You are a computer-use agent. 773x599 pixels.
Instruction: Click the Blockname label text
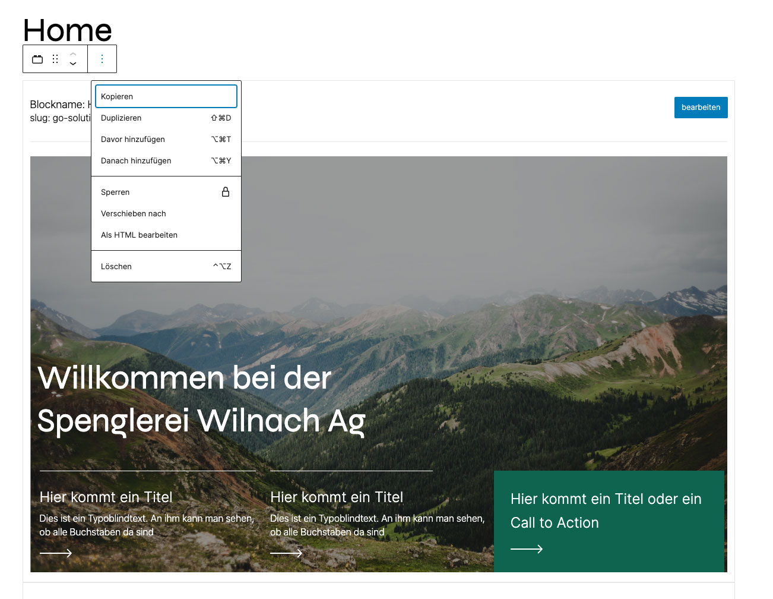(60, 105)
